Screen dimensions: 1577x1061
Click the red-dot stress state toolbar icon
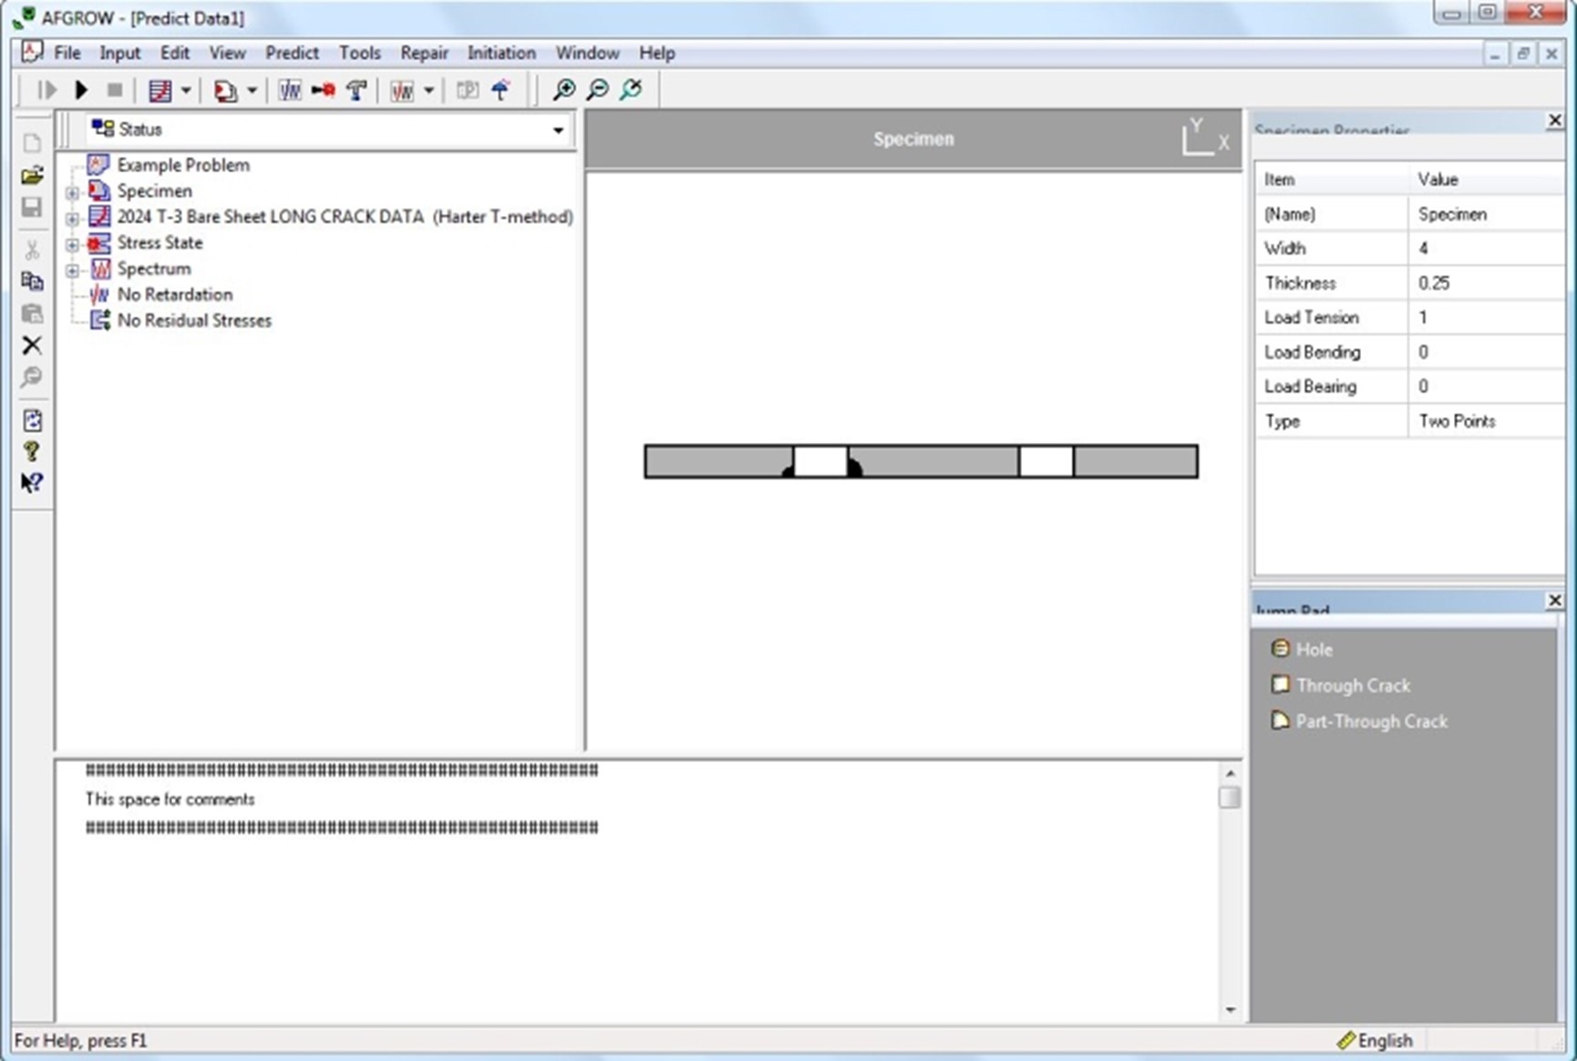[323, 89]
